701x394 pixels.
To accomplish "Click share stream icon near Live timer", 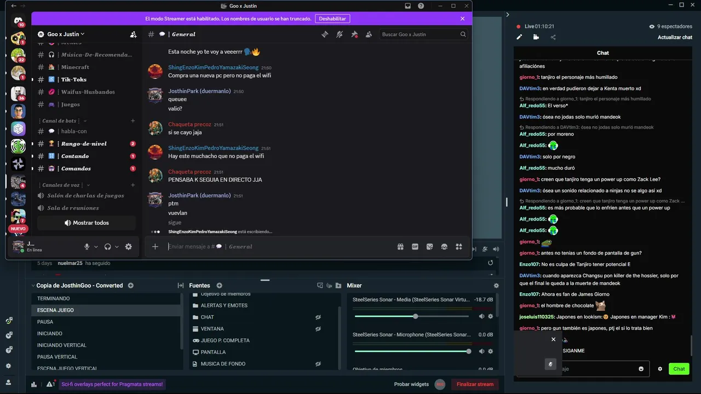I will point(553,37).
